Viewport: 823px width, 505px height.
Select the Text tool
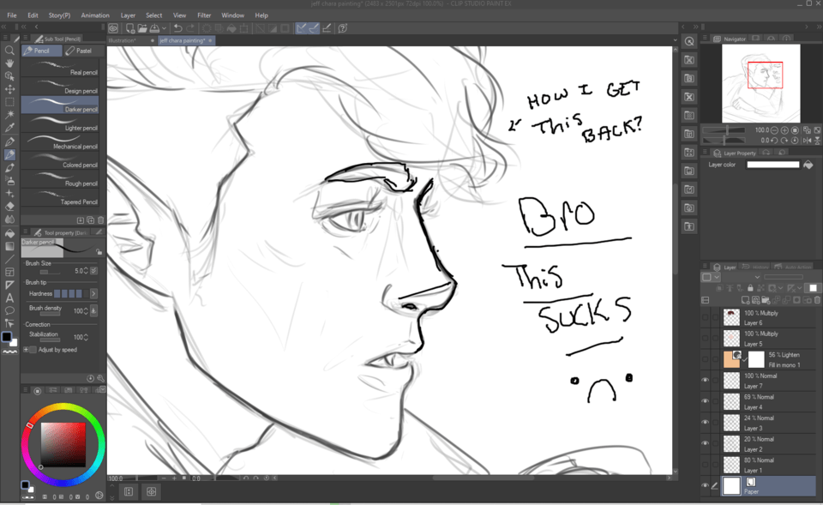[x=9, y=298]
